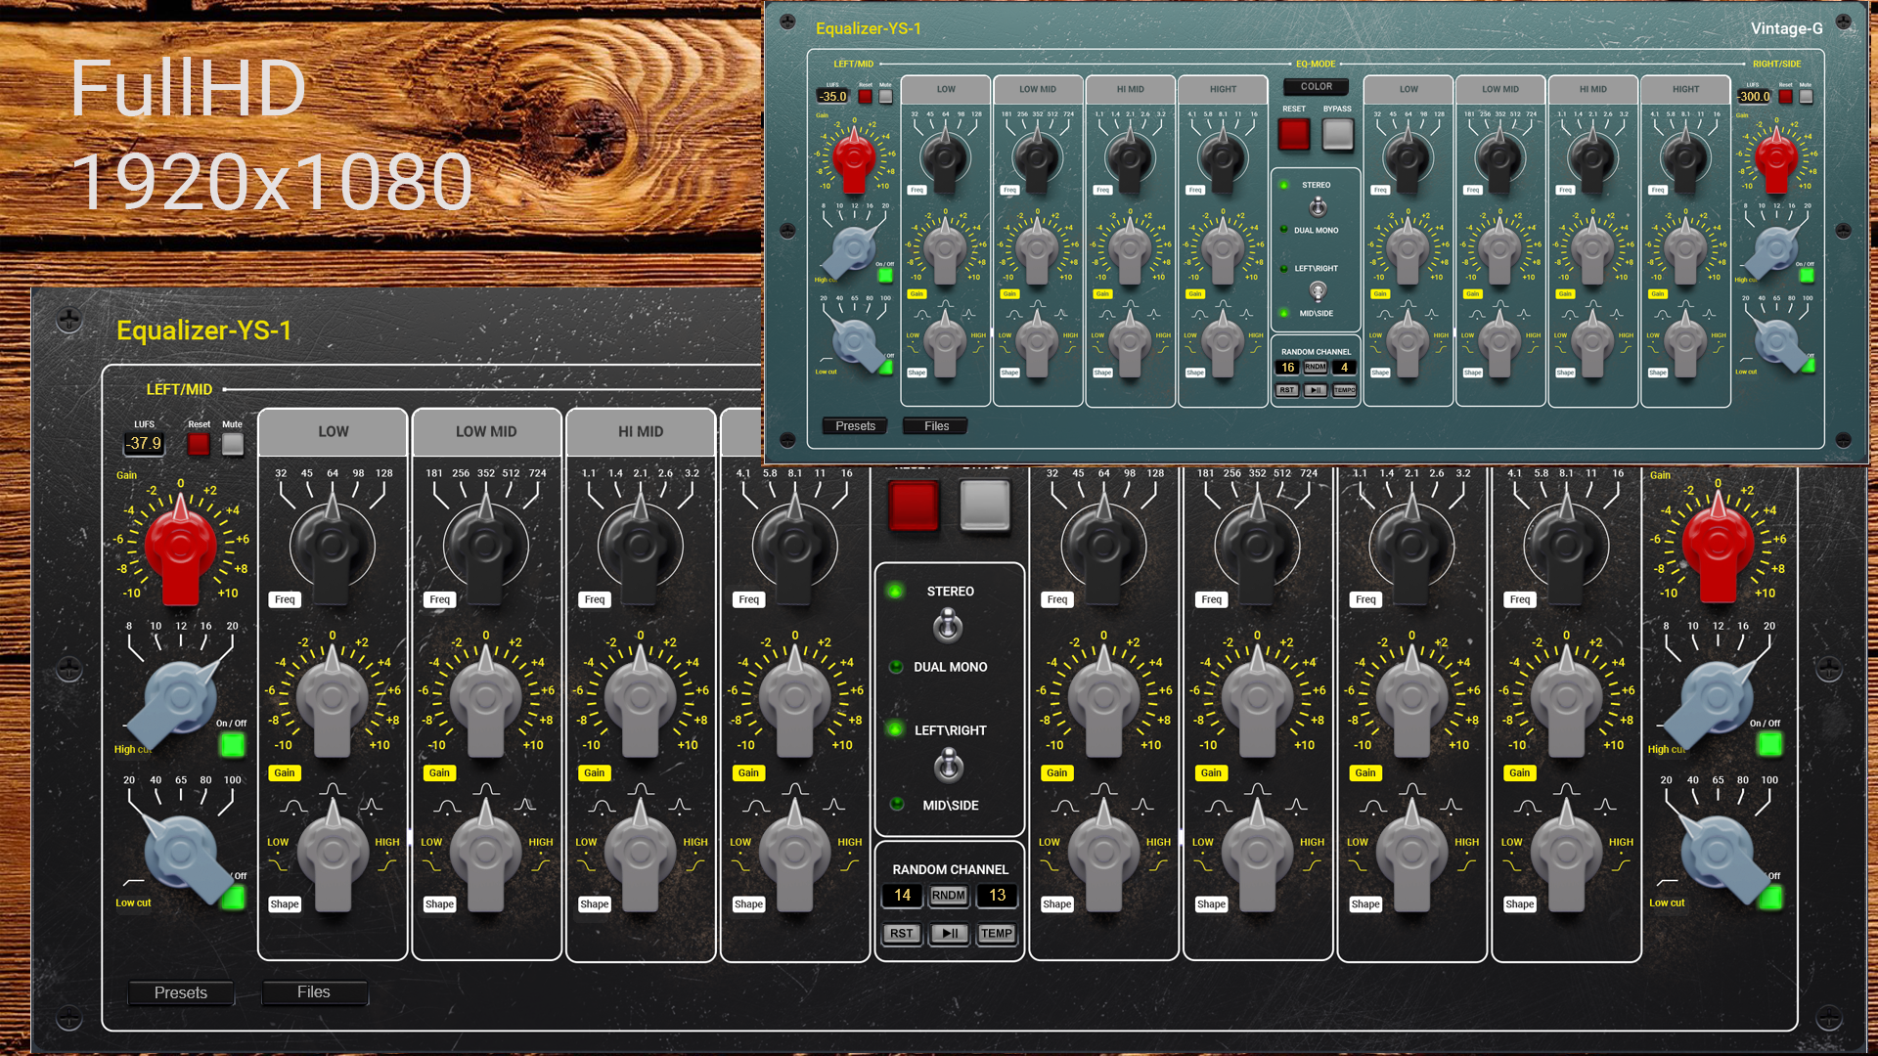This screenshot has width=1878, height=1056.
Task: Click RNDM button in dark RANDOM CHANNEL
Action: pyautogui.click(x=949, y=896)
